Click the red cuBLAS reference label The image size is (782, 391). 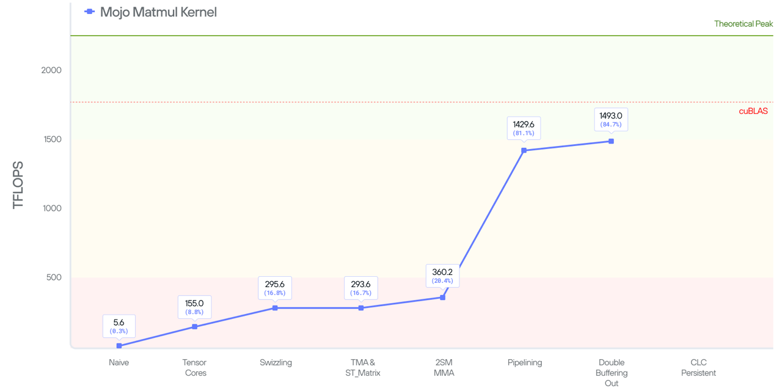point(753,111)
